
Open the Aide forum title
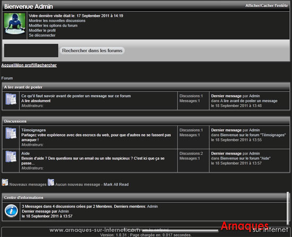25,154
